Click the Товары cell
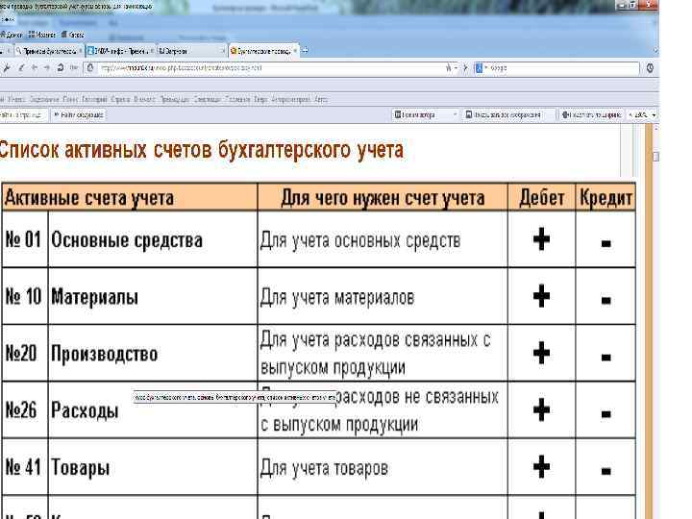The width and height of the screenshot is (692, 519). pyautogui.click(x=153, y=467)
